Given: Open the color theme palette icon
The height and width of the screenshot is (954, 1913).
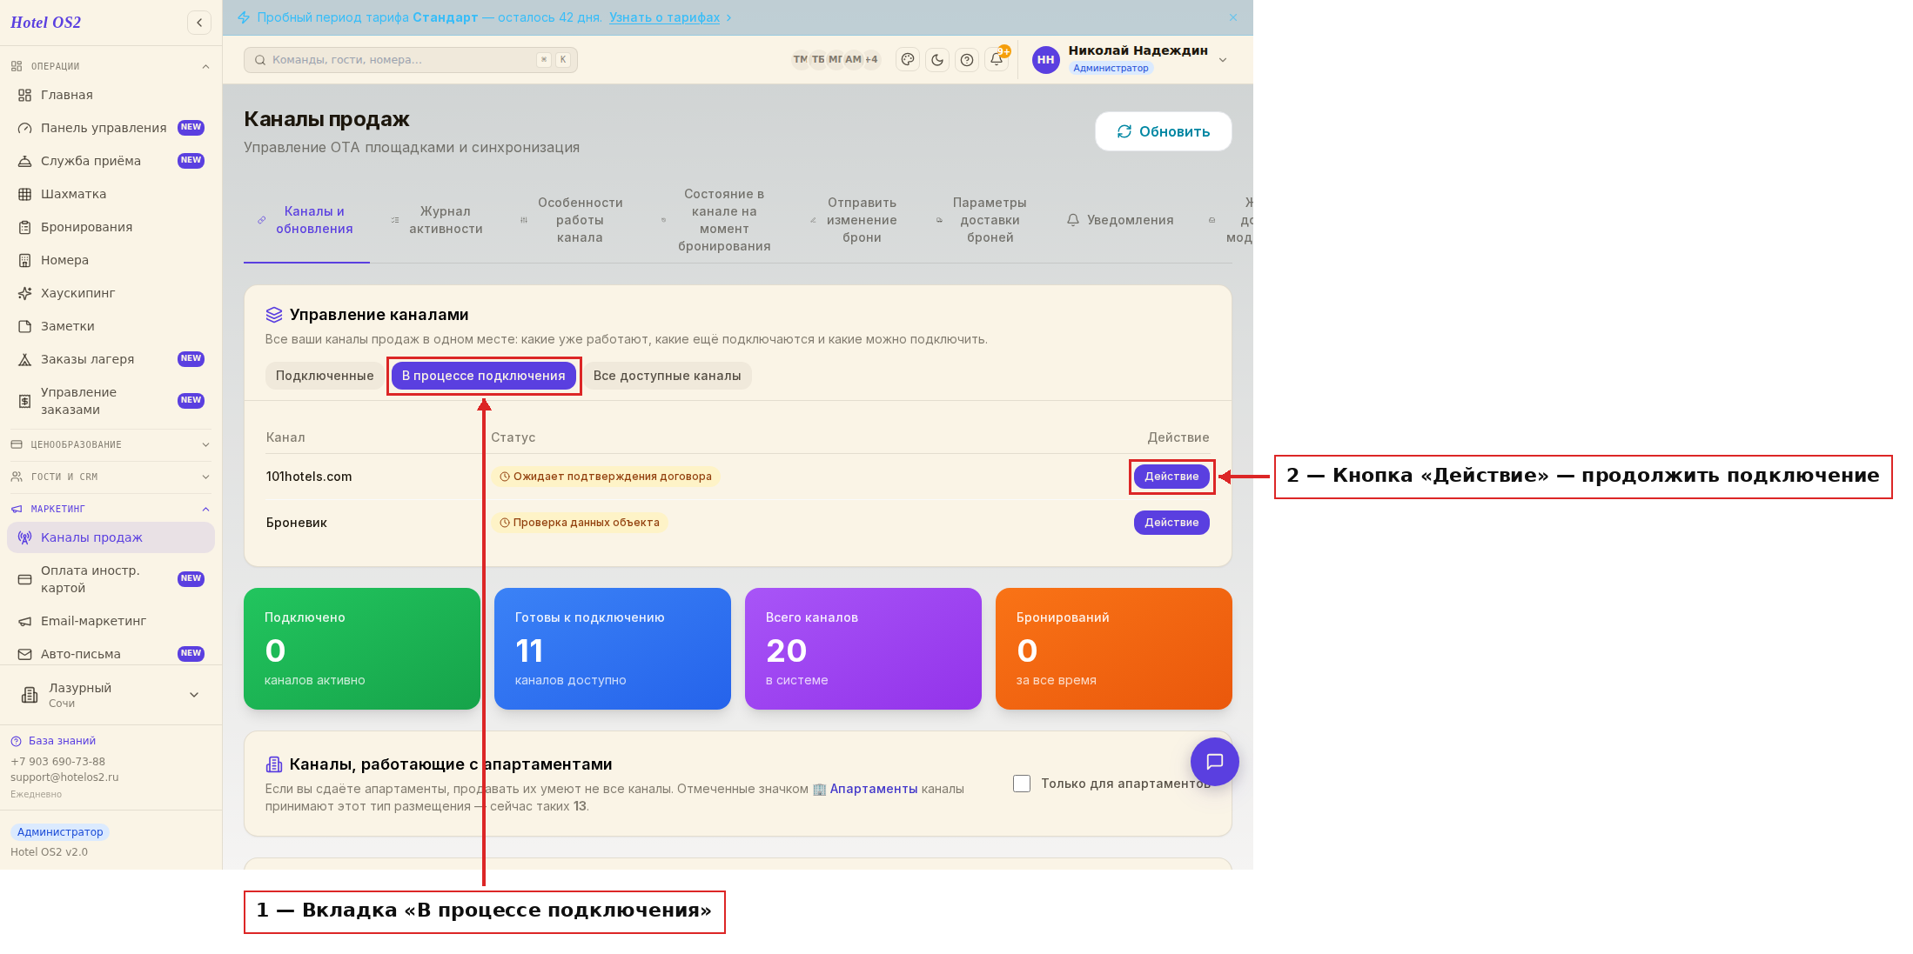Looking at the screenshot, I should [x=908, y=60].
